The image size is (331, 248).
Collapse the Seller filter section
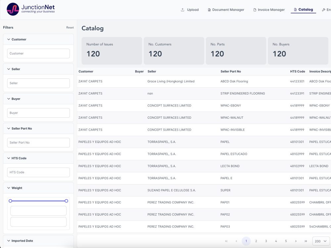point(9,69)
